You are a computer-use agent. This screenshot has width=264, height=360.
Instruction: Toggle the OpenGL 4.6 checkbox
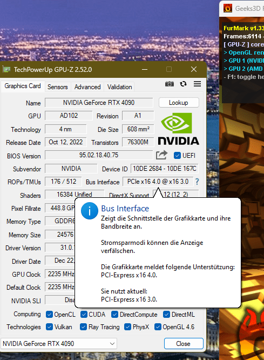pos(158,326)
